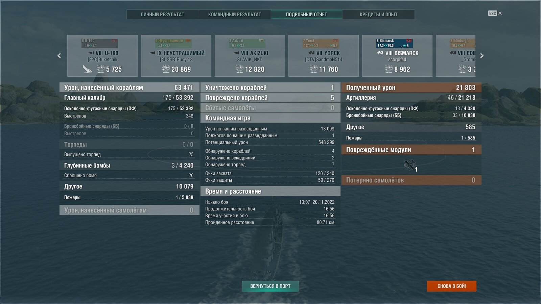Click the Командная игра header

tap(270, 118)
